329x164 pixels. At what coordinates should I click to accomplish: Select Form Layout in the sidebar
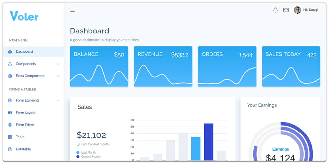[x=26, y=113]
